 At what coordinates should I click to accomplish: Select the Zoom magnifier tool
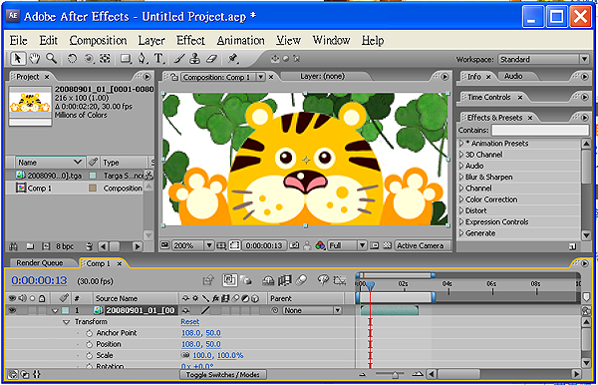click(51, 59)
